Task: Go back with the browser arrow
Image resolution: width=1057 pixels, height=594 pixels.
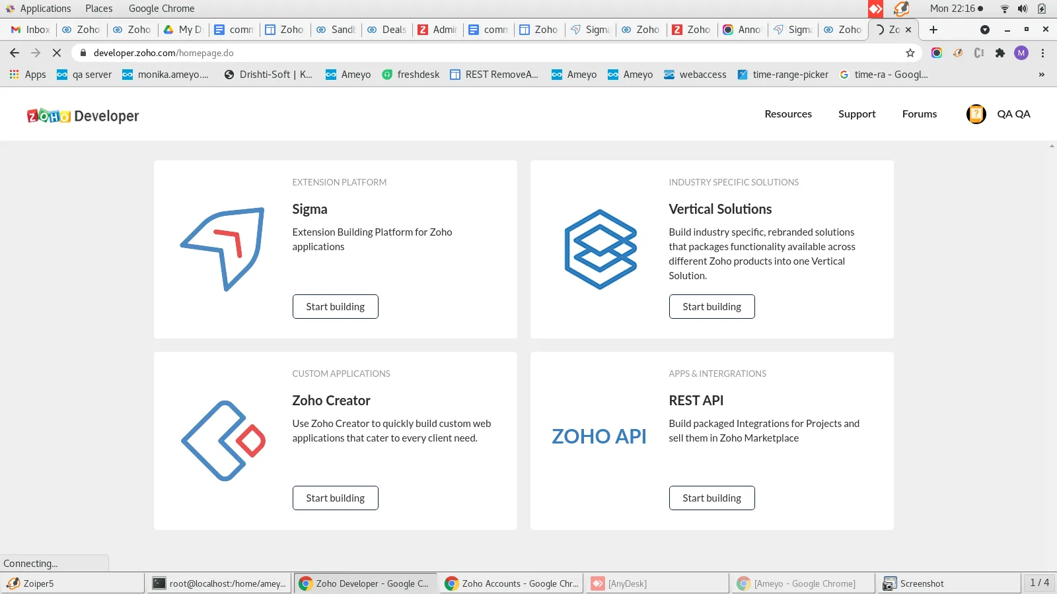Action: [x=15, y=53]
